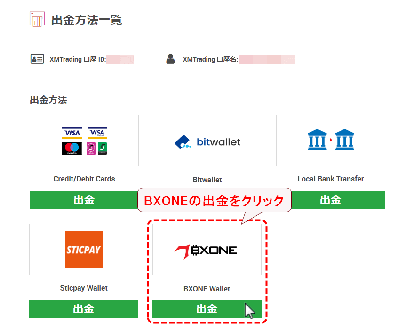414x330 pixels.
Task: Click the account name person icon
Action: click(171, 59)
